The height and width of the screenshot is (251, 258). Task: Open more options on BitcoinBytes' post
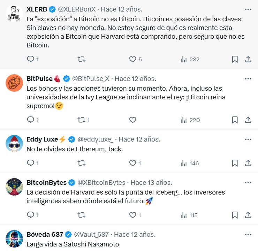click(248, 183)
